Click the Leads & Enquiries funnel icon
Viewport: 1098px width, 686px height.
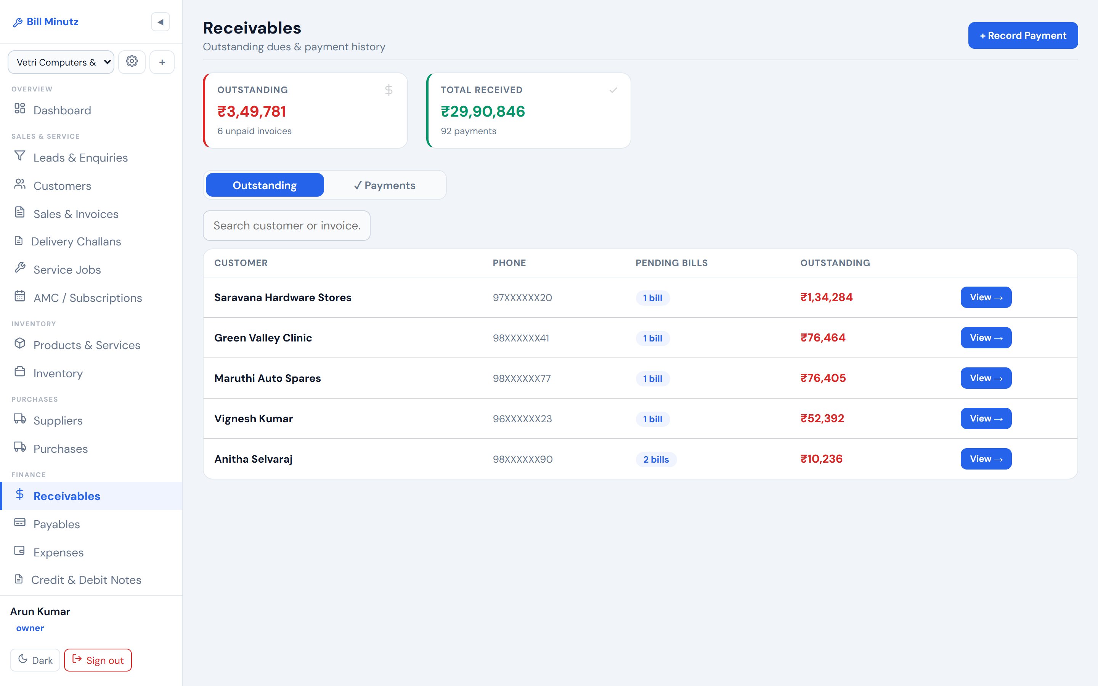(19, 155)
